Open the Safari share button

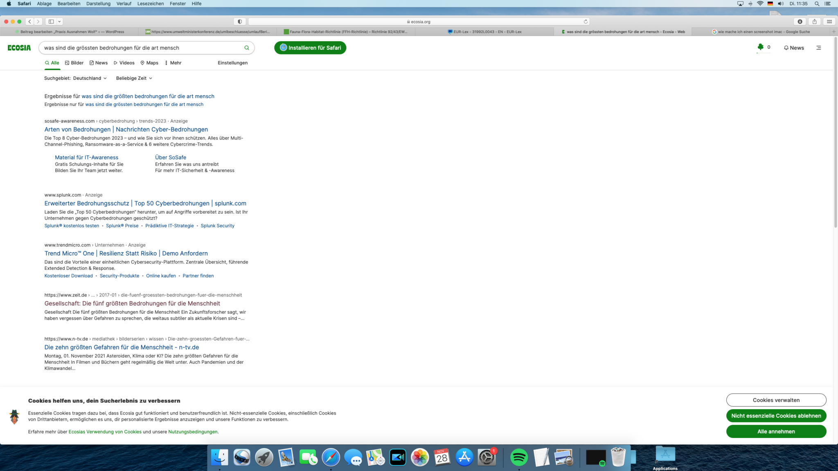tap(815, 22)
